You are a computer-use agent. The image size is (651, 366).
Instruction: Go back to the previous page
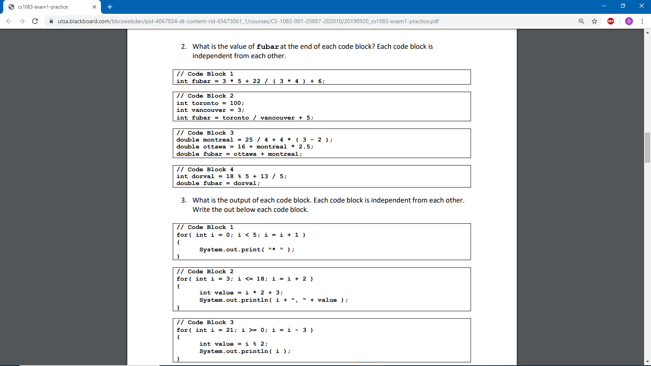8,21
